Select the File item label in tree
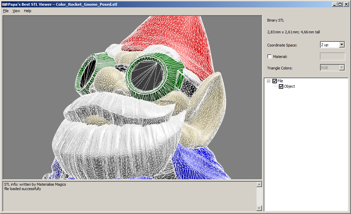 (280, 81)
